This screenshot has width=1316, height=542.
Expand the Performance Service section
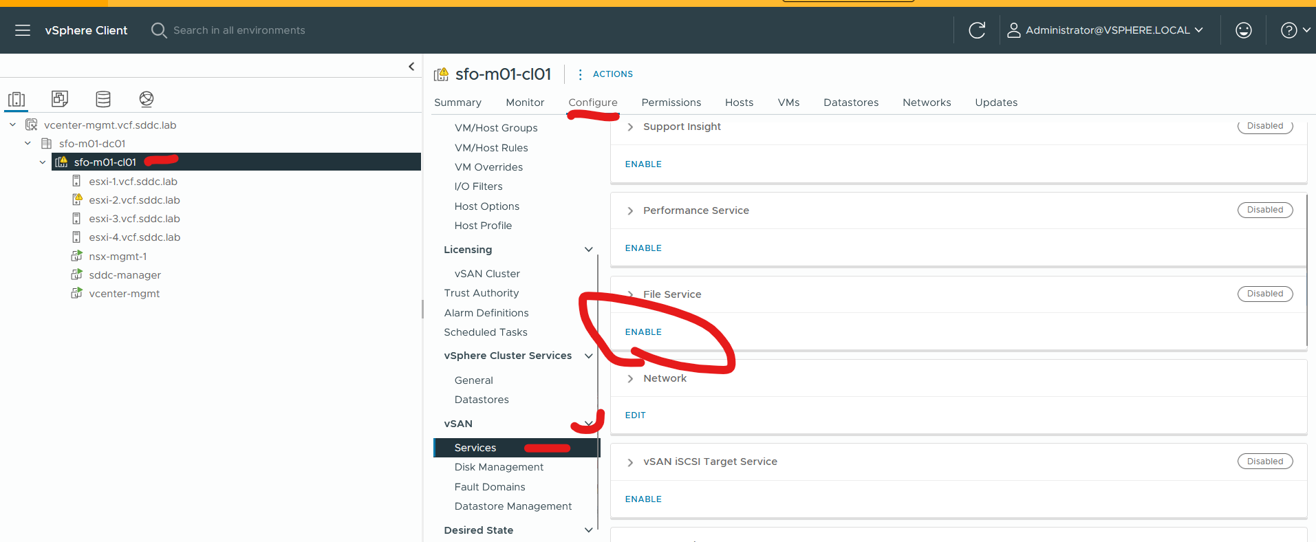630,211
